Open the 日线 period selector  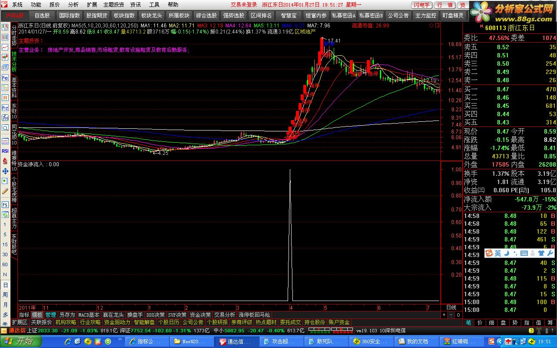[x=451, y=308]
